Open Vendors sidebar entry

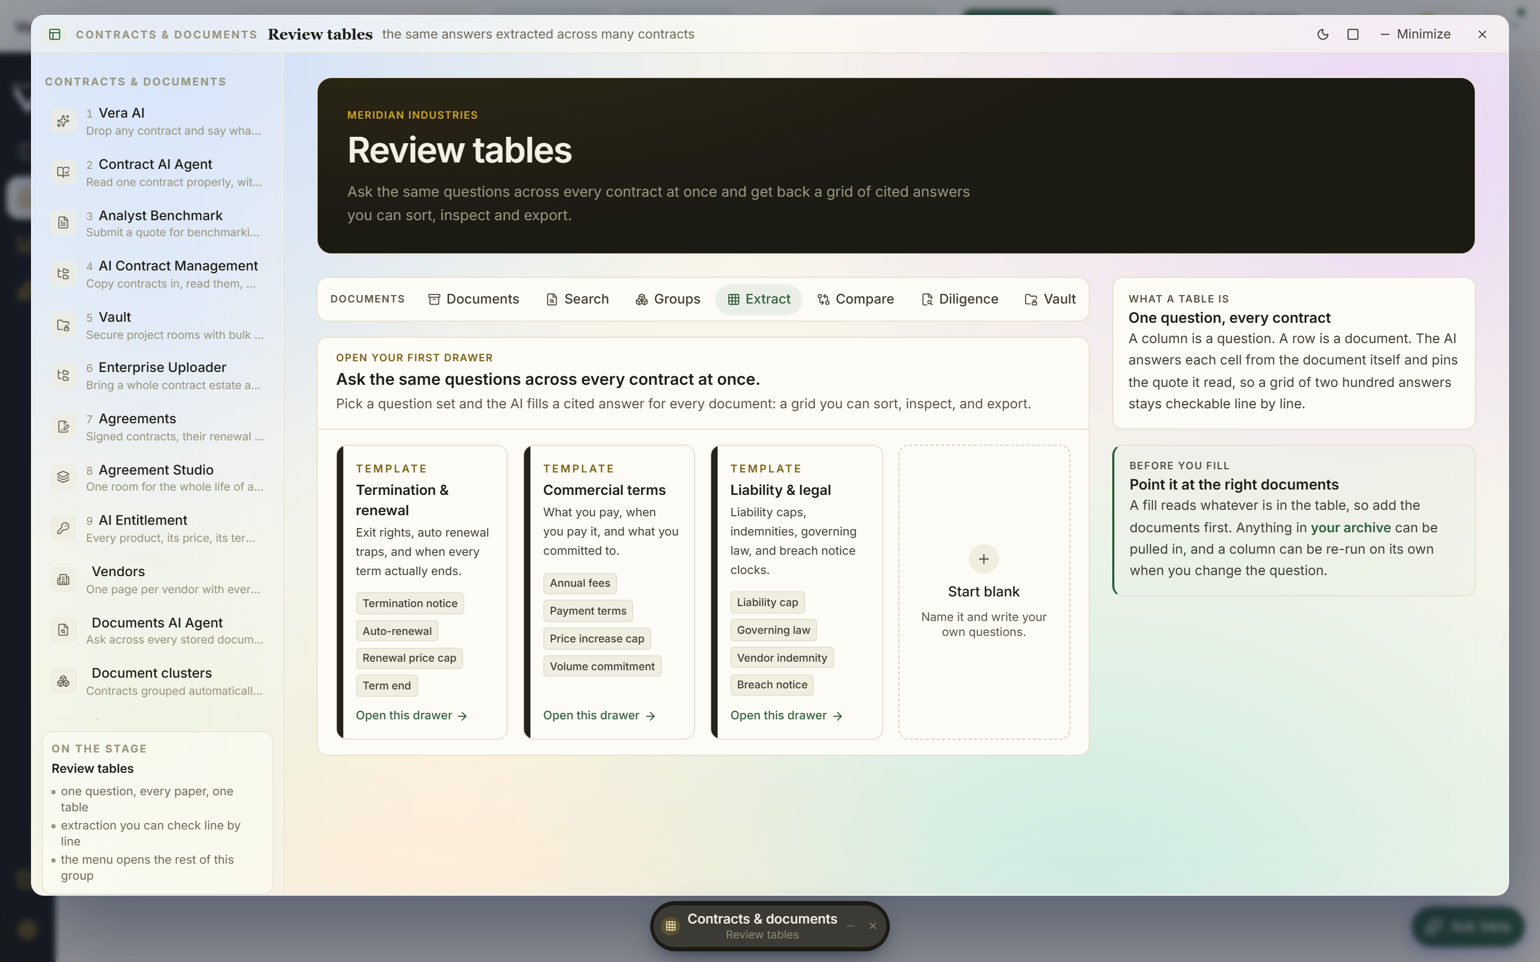157,580
